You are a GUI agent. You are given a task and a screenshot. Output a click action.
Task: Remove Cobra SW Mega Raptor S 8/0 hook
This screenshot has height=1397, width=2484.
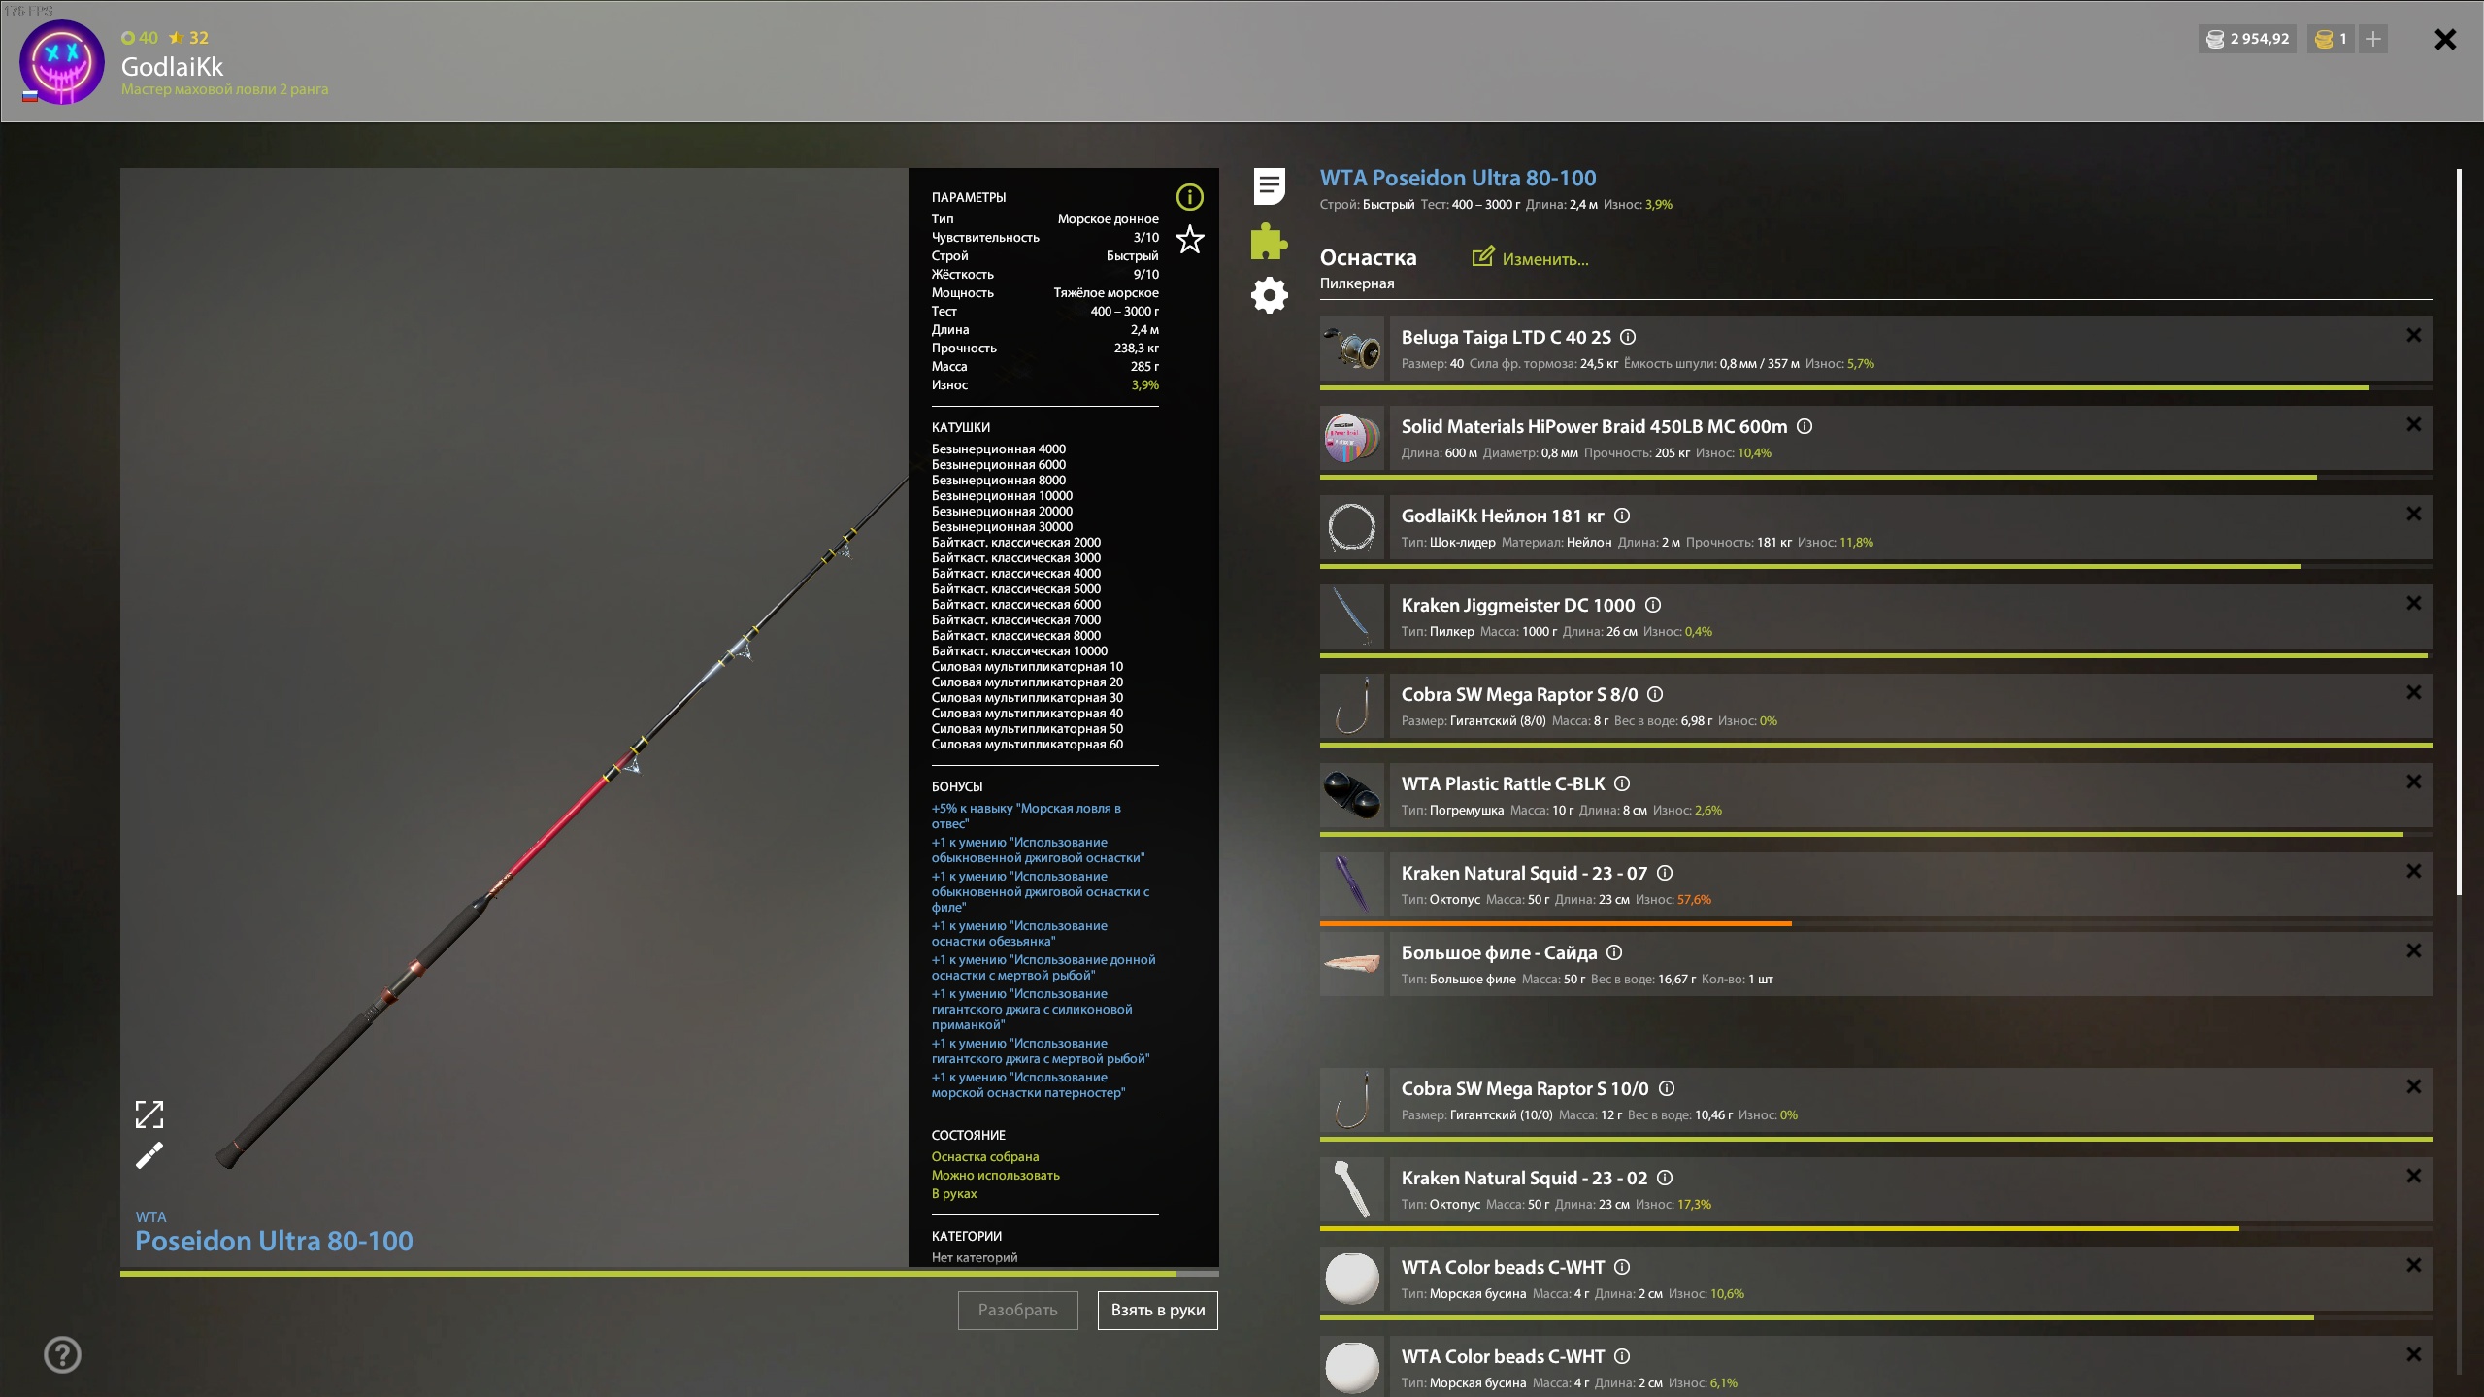click(2413, 692)
